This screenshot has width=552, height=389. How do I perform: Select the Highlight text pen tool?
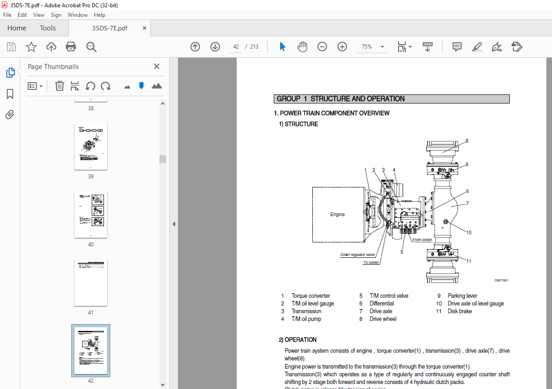(477, 47)
